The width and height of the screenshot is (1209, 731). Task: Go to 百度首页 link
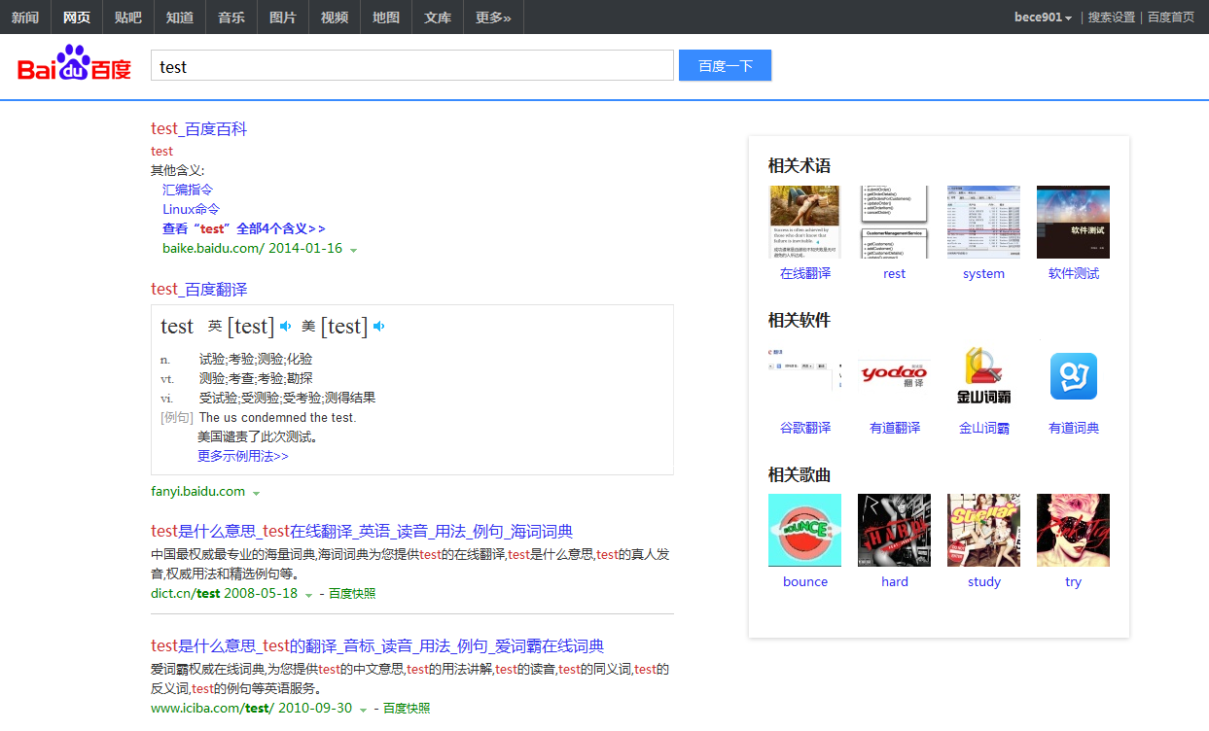[1171, 17]
